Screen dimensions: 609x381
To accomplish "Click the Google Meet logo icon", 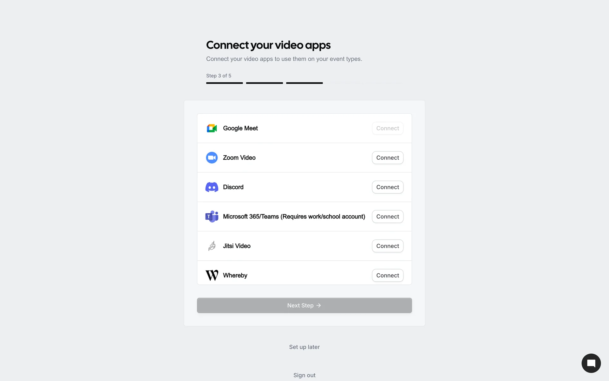I will 212,128.
